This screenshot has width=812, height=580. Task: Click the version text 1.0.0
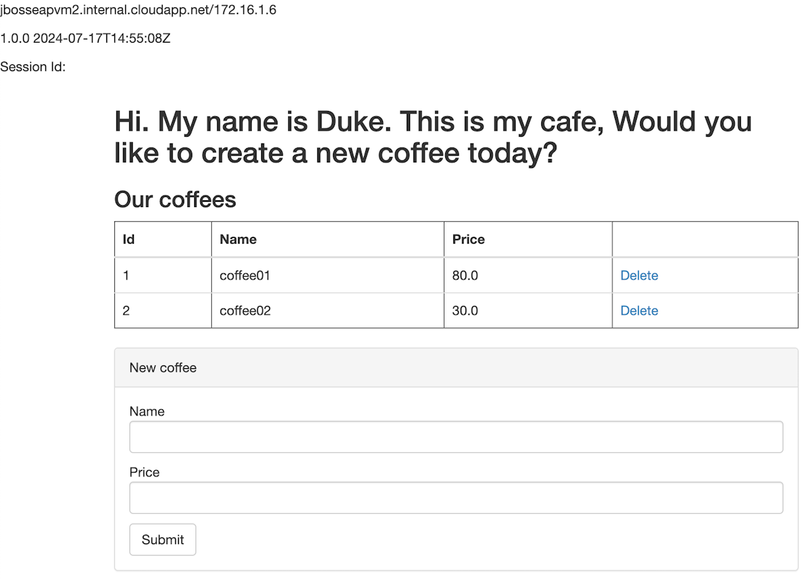pos(16,39)
